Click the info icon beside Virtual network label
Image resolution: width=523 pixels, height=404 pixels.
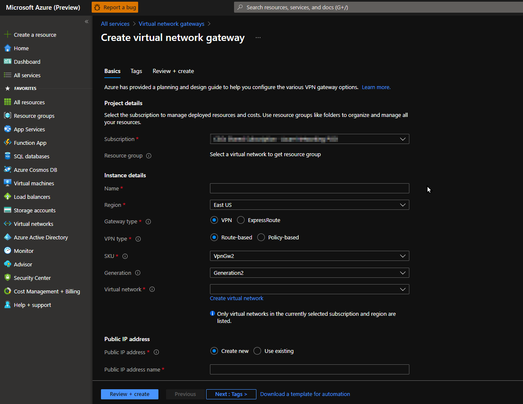[152, 290]
